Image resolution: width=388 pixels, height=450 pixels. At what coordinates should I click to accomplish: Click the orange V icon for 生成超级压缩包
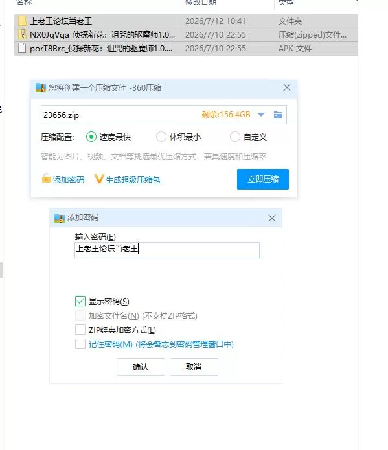pos(99,179)
